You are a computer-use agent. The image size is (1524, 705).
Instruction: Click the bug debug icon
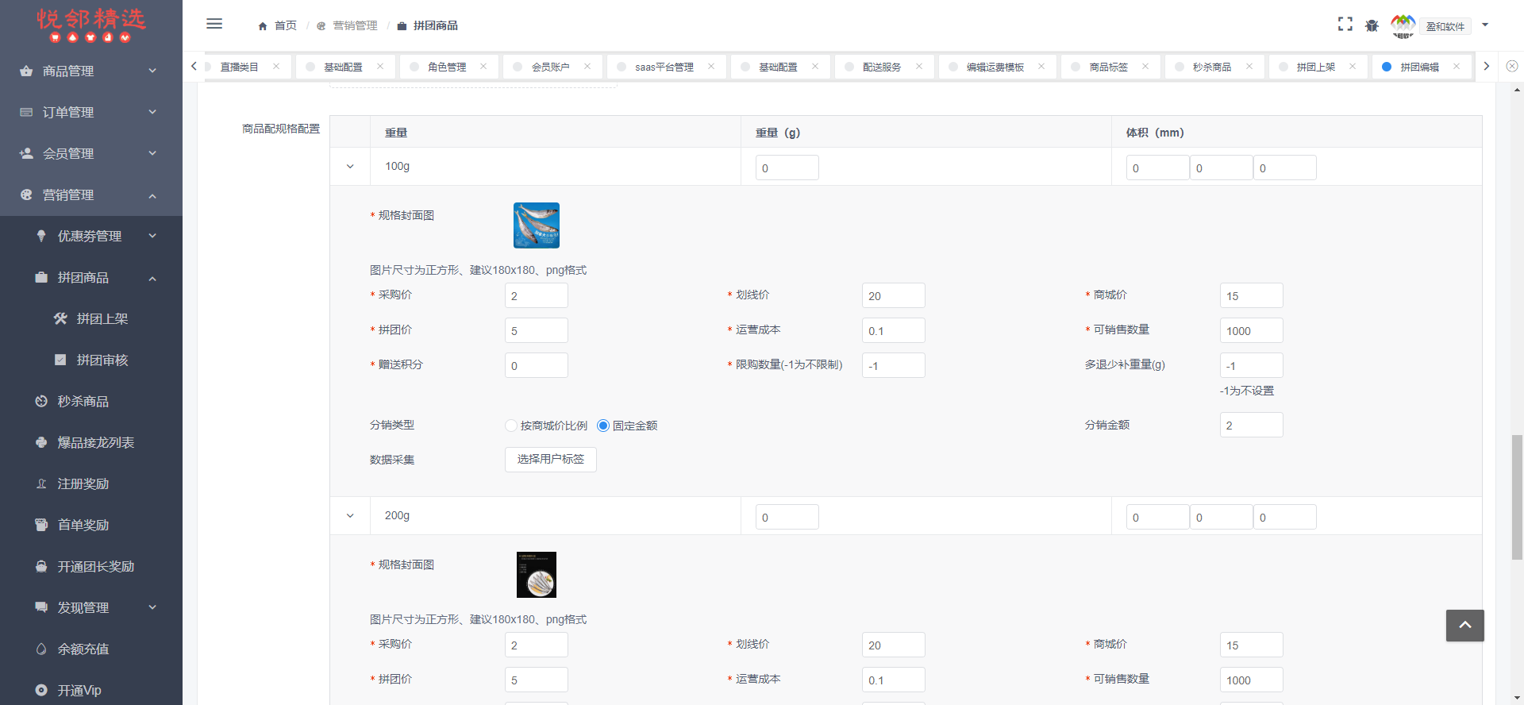pyautogui.click(x=1372, y=25)
